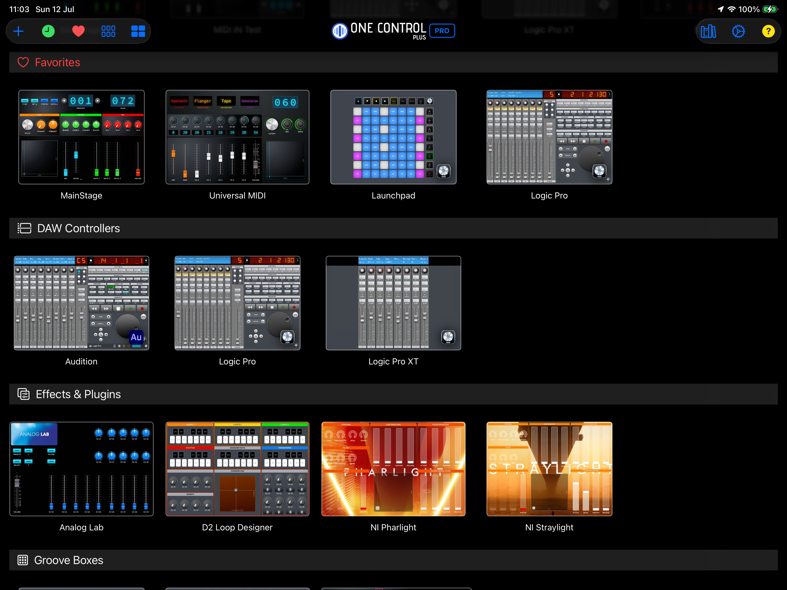Screen dimensions: 787x590
Task: Select the Effects & Plugins section header
Action: point(393,394)
